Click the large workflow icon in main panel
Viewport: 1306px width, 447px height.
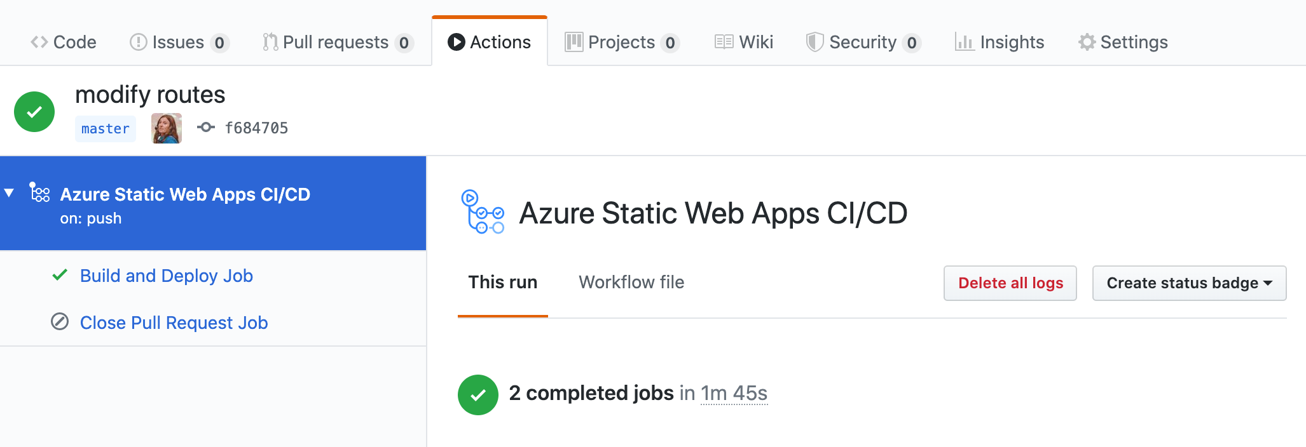[x=483, y=212]
